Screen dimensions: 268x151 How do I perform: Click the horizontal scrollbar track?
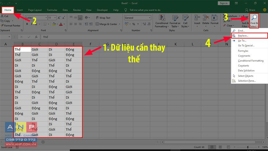(213, 142)
